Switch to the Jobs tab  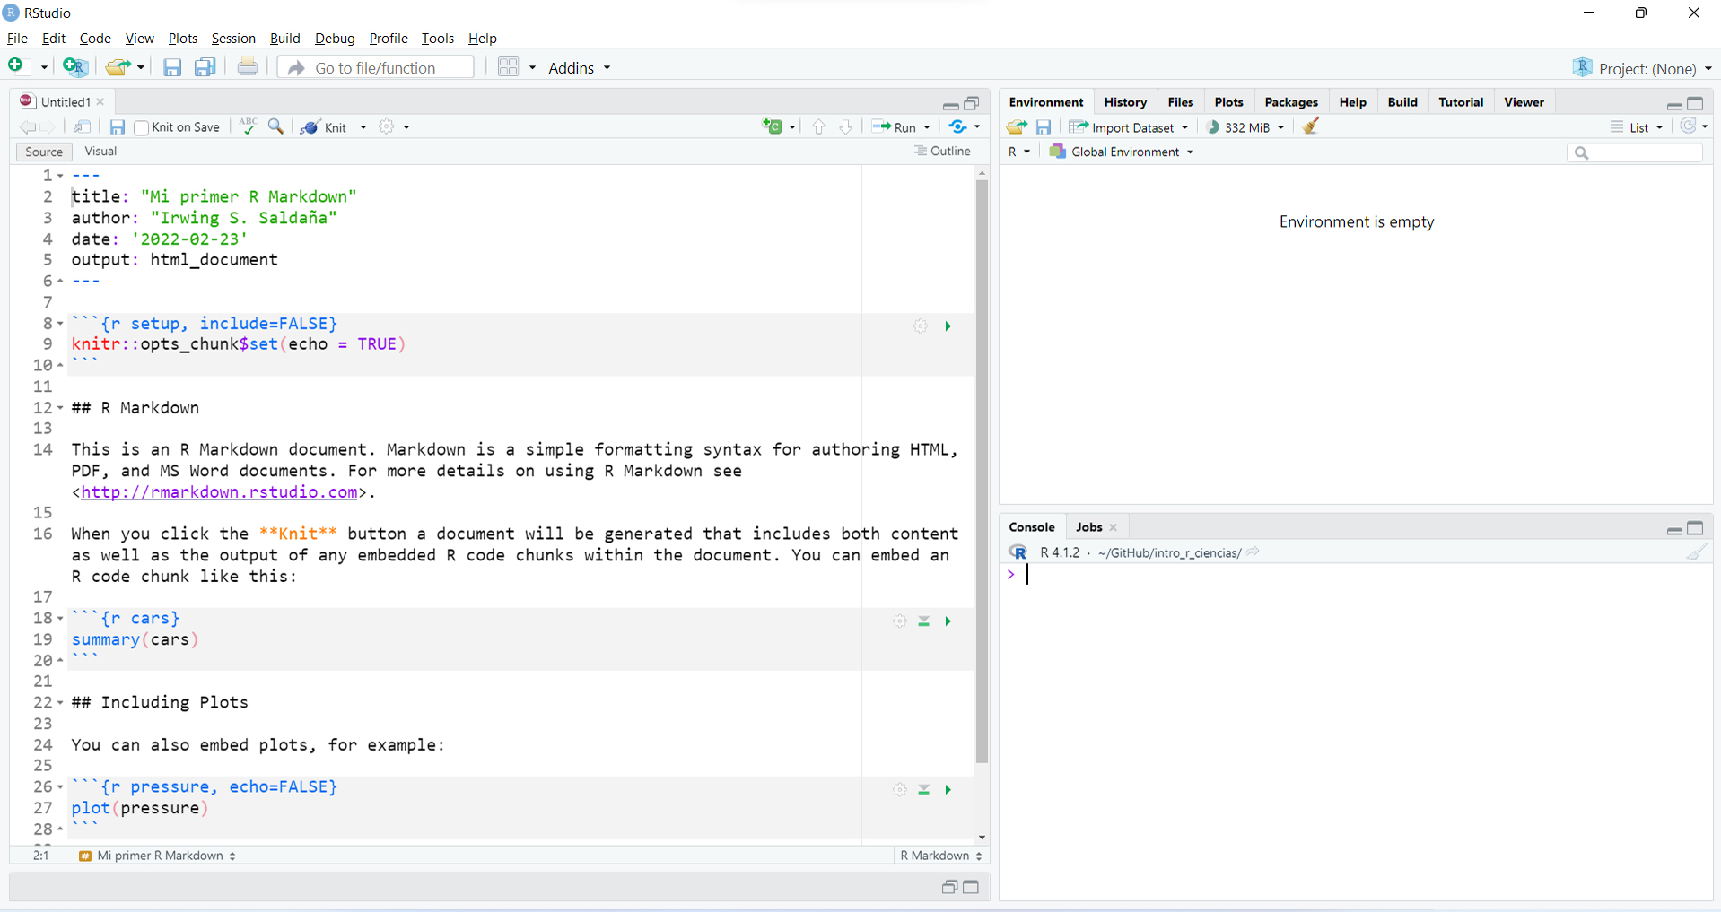pyautogui.click(x=1089, y=527)
